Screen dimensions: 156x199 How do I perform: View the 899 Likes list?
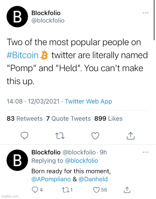pyautogui.click(x=108, y=119)
